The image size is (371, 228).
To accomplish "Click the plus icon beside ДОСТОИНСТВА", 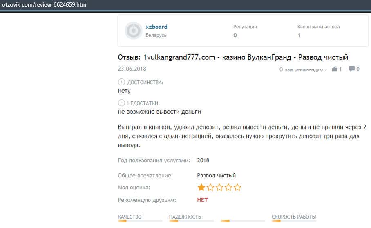I will [121, 82].
